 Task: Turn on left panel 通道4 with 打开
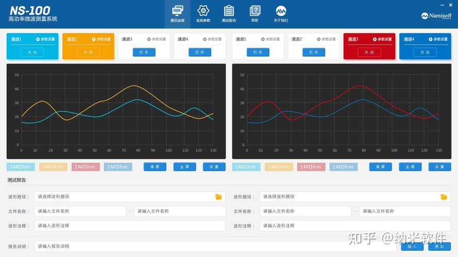[200, 52]
